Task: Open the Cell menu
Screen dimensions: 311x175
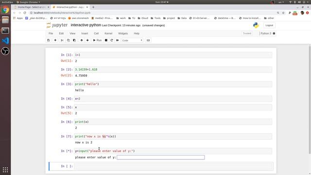Action: tap(96, 34)
